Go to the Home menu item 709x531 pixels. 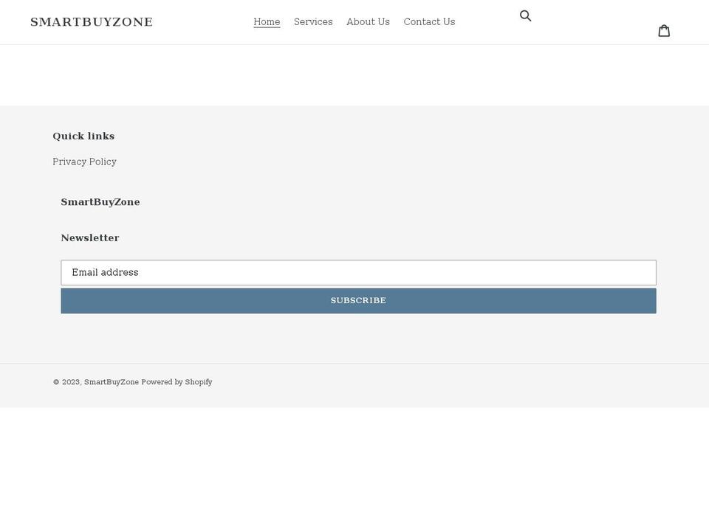pos(267,21)
